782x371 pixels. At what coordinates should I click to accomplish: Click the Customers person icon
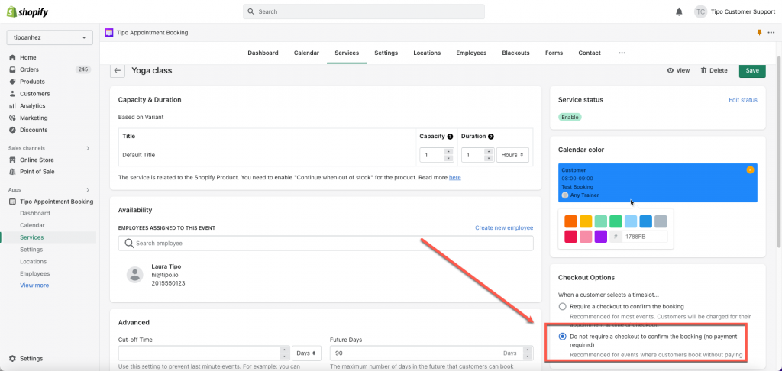tap(12, 94)
